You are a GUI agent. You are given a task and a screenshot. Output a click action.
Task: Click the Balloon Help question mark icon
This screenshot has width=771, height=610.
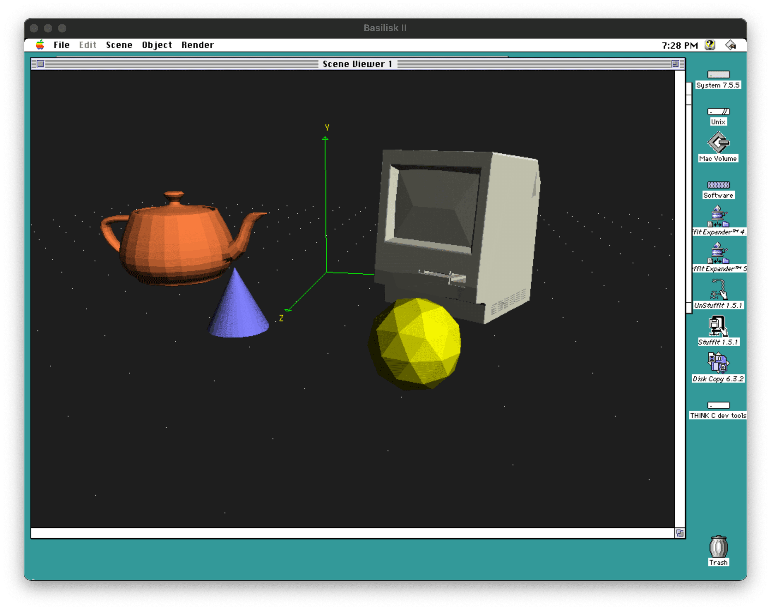tap(710, 45)
